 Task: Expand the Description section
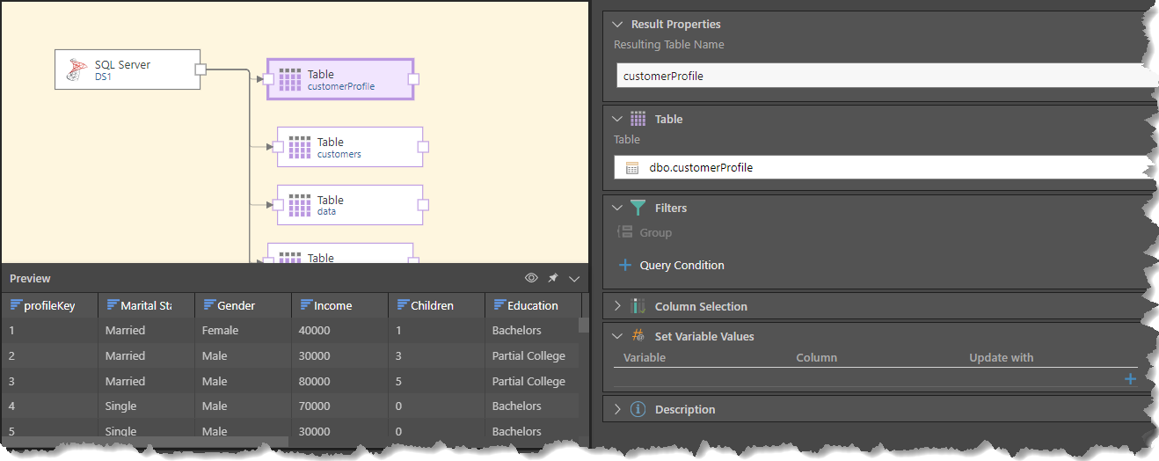(617, 409)
